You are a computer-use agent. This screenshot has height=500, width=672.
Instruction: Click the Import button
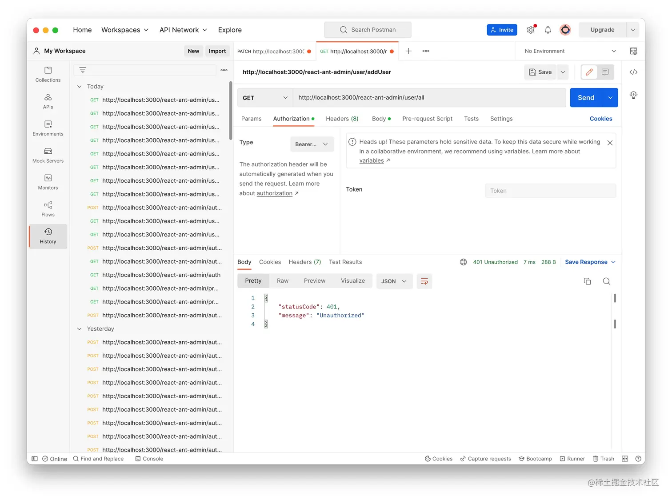(x=217, y=51)
